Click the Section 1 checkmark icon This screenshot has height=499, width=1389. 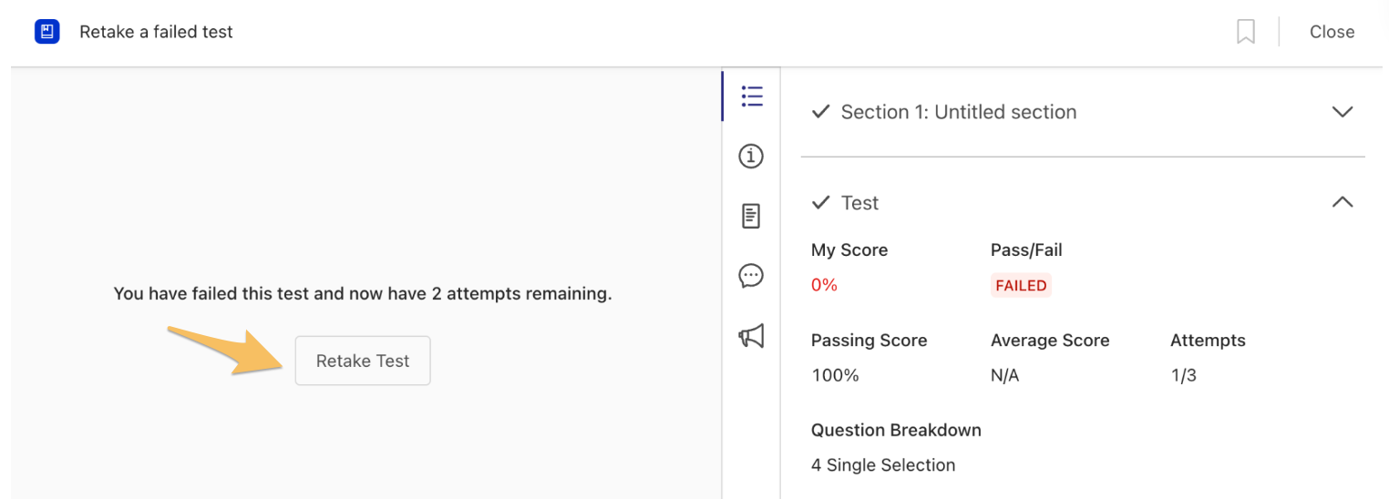pyautogui.click(x=821, y=112)
